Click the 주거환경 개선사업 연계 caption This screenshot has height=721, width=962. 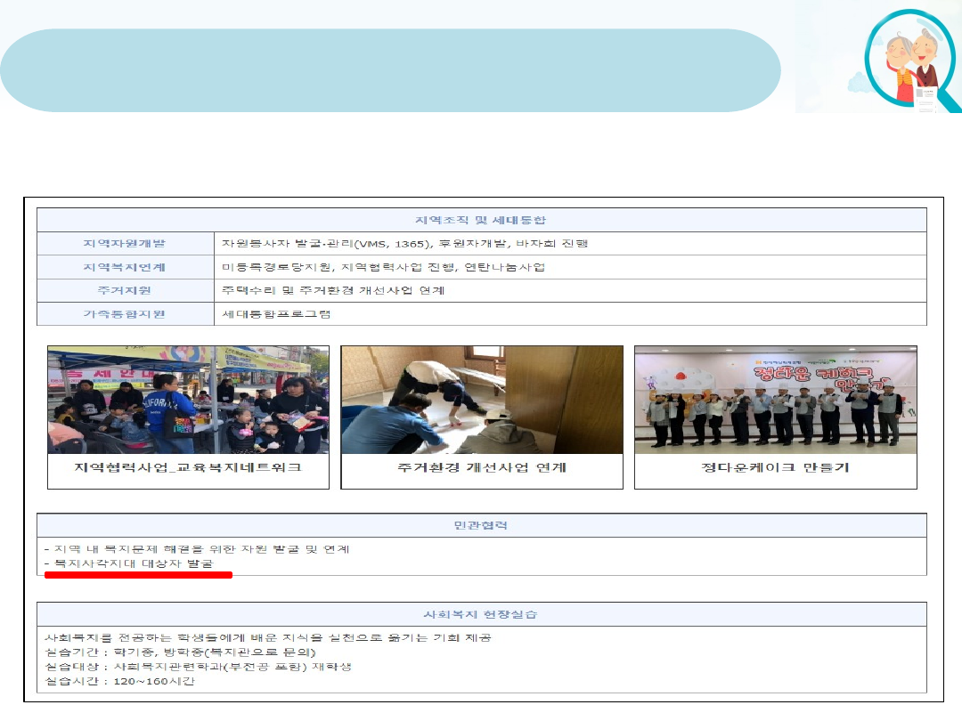[x=482, y=468]
